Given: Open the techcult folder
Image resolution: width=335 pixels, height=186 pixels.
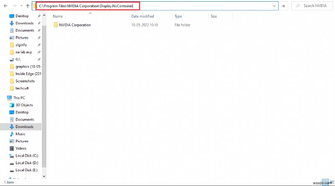Looking at the screenshot, I should pyautogui.click(x=22, y=88).
